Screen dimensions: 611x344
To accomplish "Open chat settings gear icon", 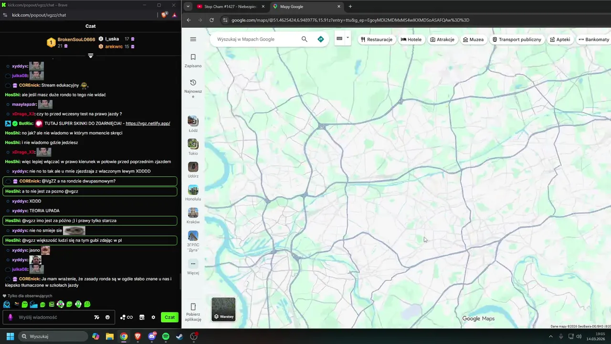I will click(153, 317).
